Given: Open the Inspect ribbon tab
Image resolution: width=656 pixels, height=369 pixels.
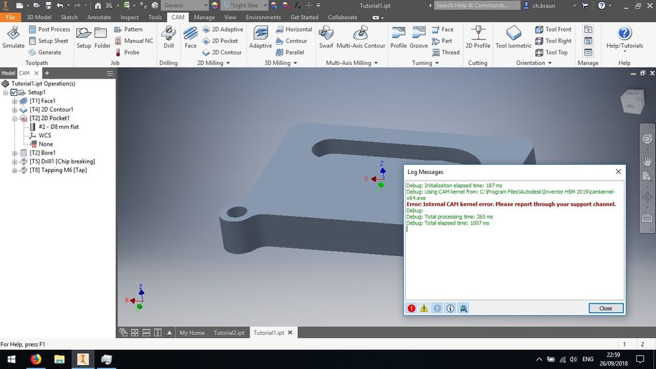Looking at the screenshot, I should [129, 17].
